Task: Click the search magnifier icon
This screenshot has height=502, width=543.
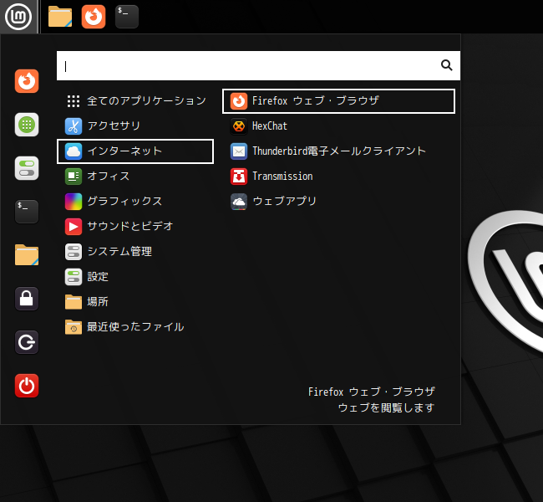Action: (x=446, y=65)
